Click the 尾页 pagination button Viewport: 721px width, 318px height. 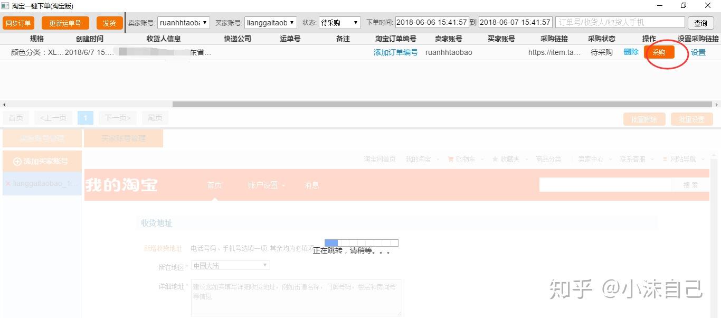(155, 118)
